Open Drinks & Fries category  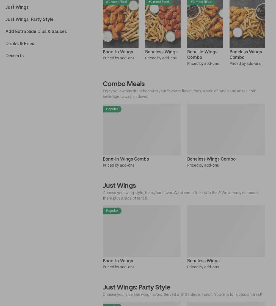click(x=20, y=43)
